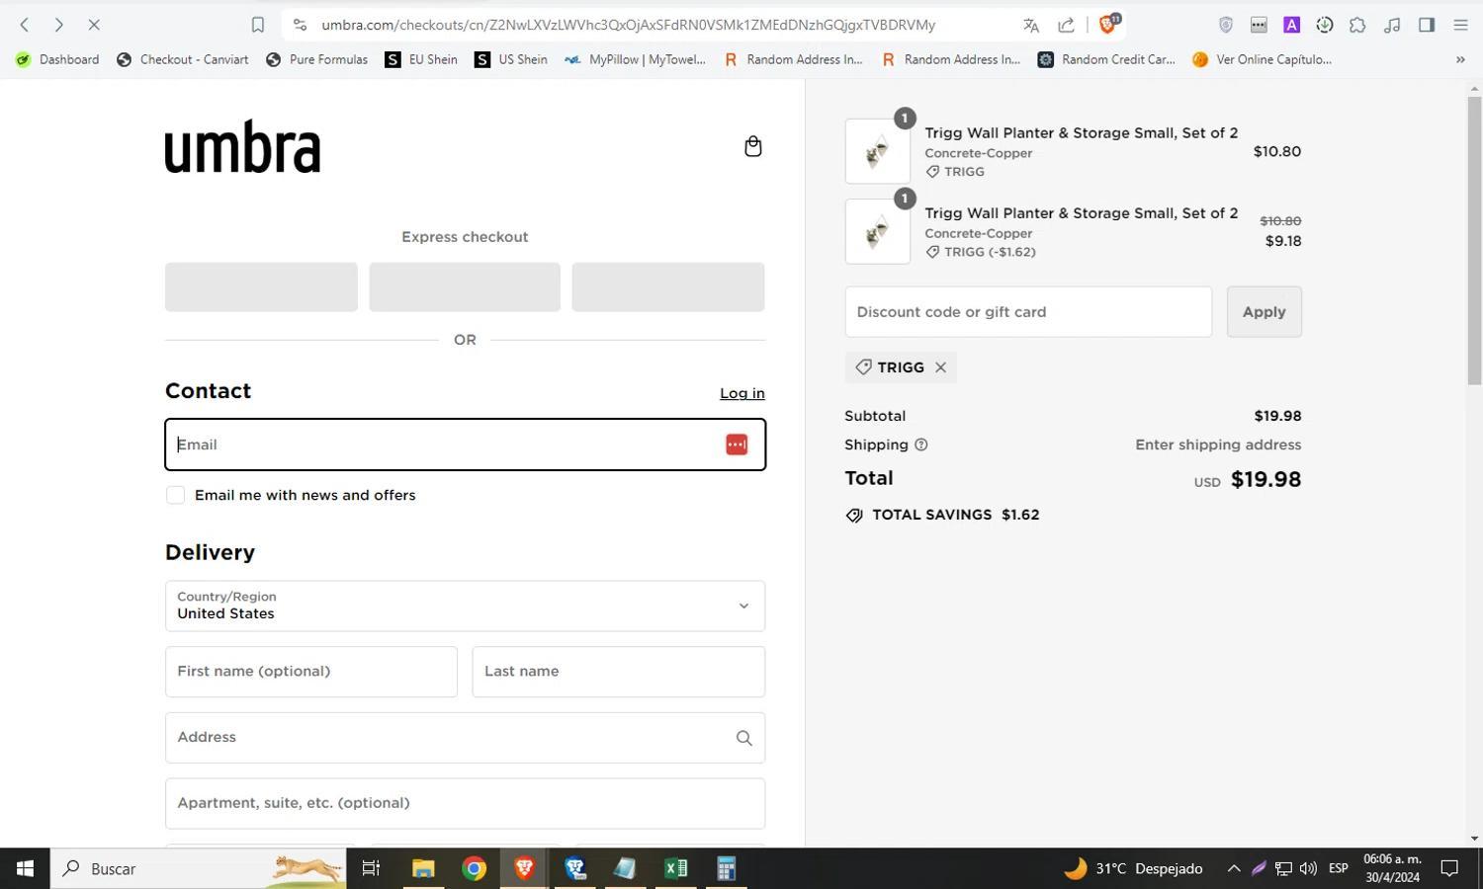Open clock and date 06:06 a. m.

pyautogui.click(x=1392, y=868)
